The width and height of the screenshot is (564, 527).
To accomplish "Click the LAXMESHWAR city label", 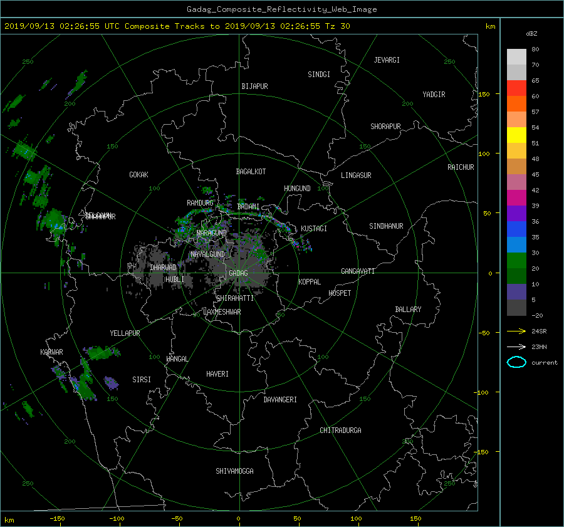I will [x=222, y=312].
